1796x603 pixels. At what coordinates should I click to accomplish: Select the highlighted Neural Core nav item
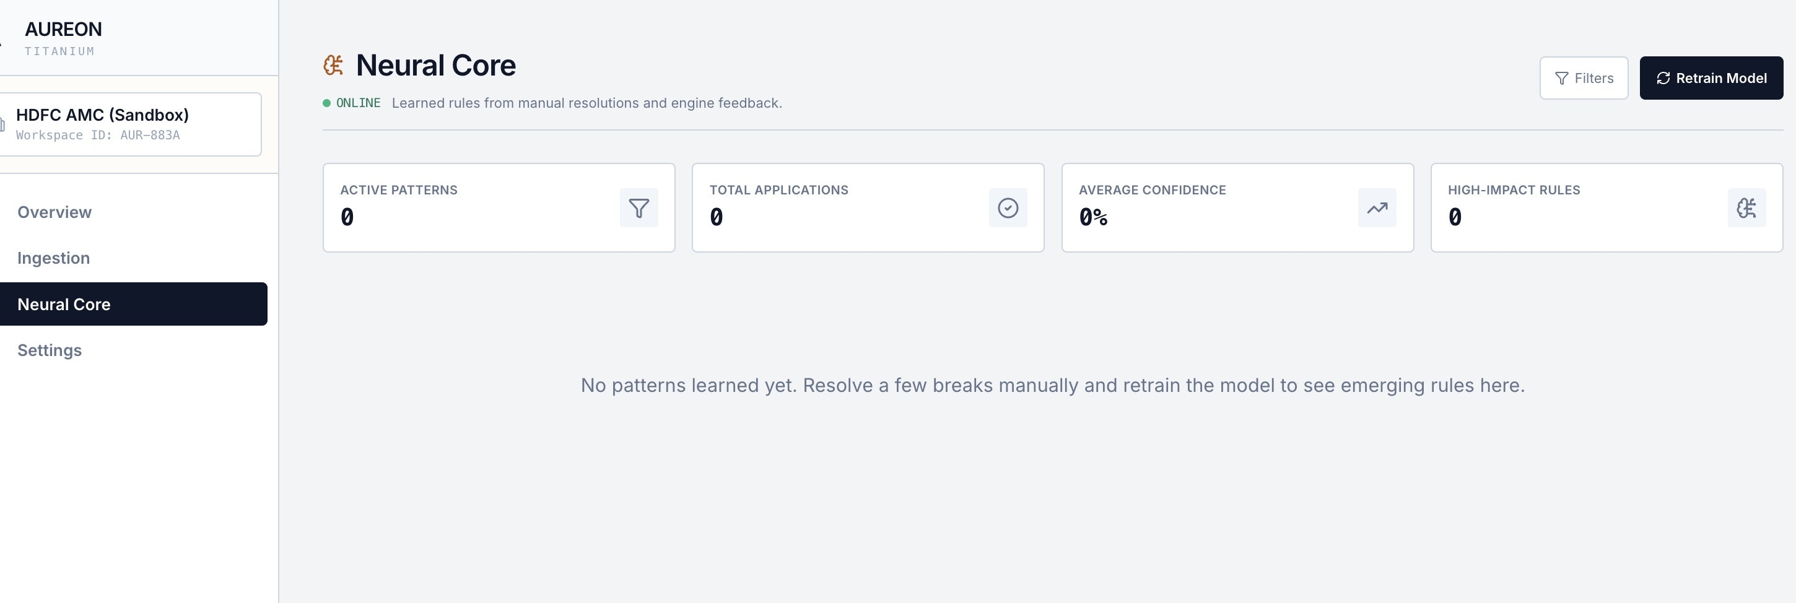(x=63, y=304)
